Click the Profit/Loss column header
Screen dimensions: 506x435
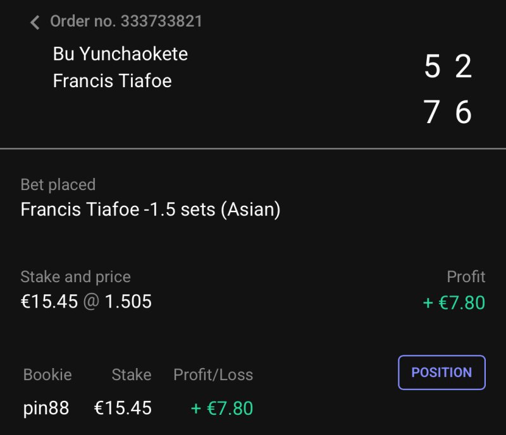213,374
